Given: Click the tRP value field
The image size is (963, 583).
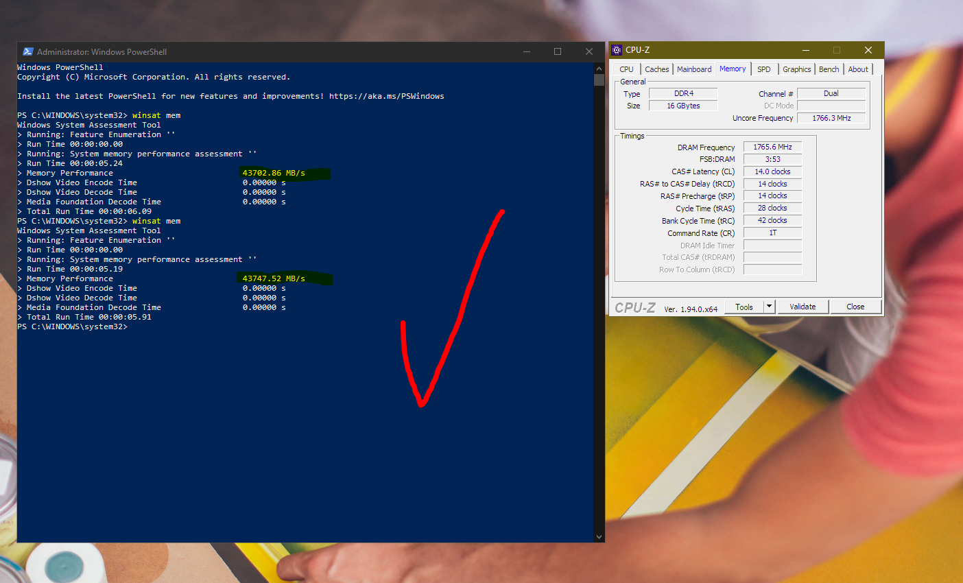Looking at the screenshot, I should pos(772,195).
